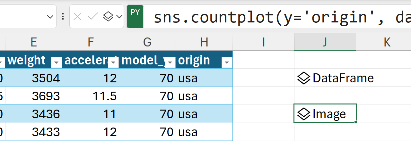
Task: Click the DataFrame cell's Python object icon
Action: 304,78
